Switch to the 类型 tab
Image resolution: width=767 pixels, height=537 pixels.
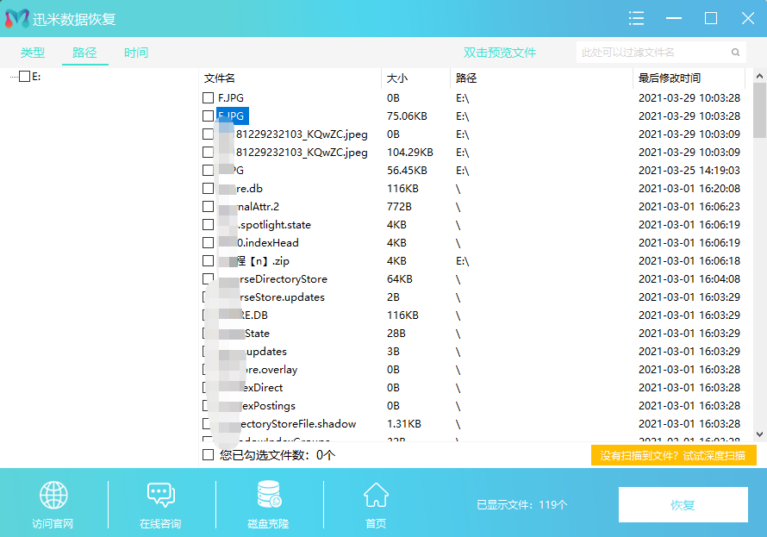[x=33, y=53]
